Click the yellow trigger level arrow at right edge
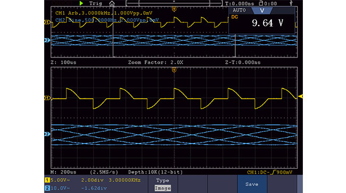The image size is (346, 193). pyautogui.click(x=300, y=96)
